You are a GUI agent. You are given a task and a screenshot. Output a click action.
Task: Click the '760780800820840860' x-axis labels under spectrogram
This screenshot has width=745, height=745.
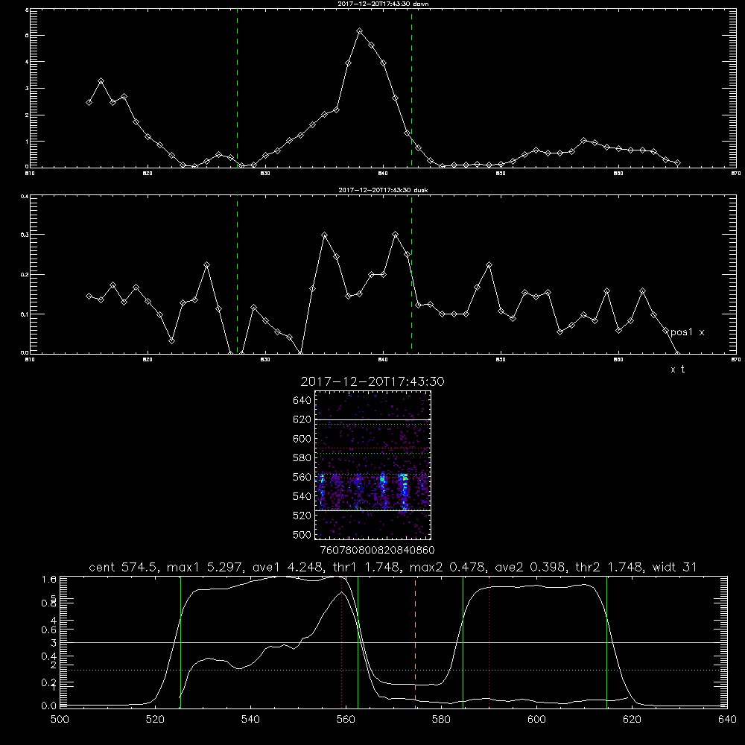tap(378, 551)
